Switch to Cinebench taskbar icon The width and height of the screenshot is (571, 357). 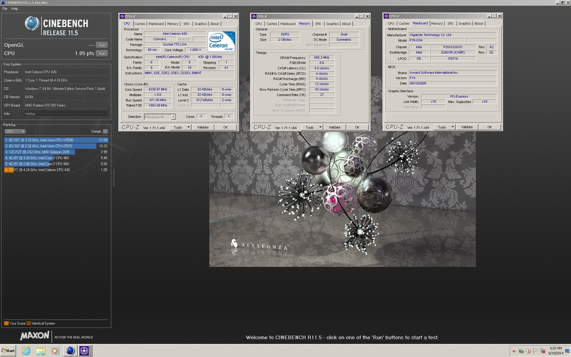tap(70, 351)
